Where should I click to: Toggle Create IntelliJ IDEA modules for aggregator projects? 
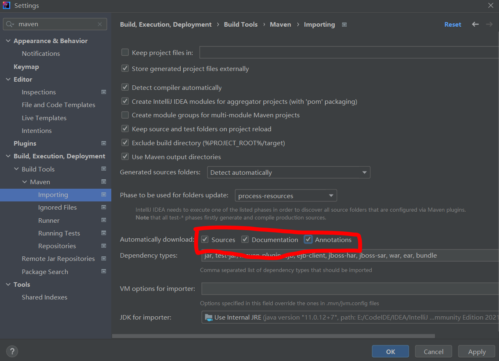coord(125,101)
